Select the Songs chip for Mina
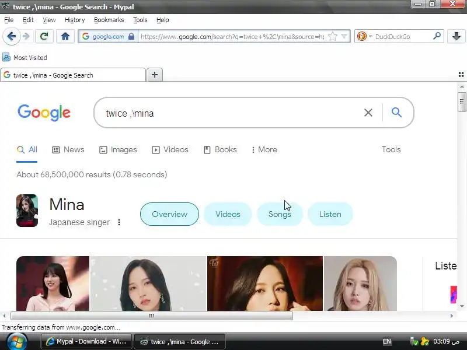 (x=280, y=214)
